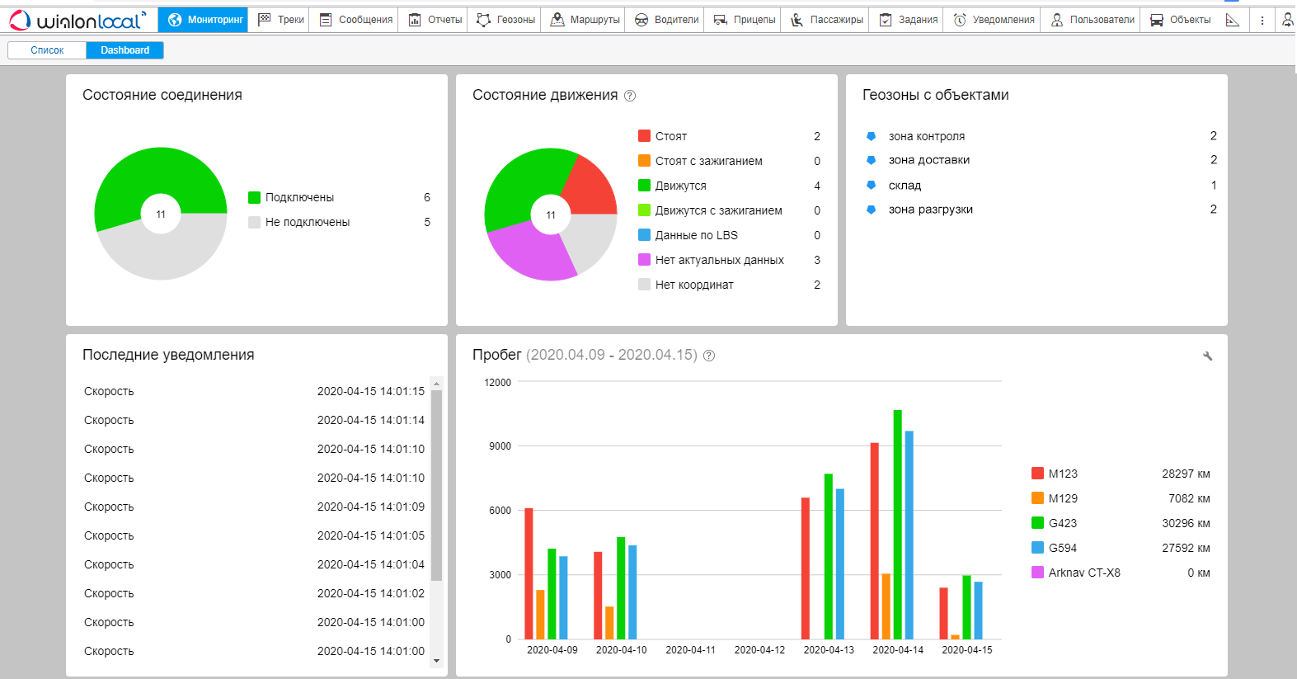Open the ruler tools icon
The image size is (1297, 679).
click(1232, 20)
